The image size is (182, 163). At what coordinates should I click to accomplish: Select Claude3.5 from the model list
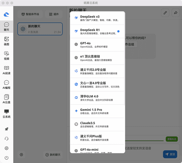[x=97, y=125]
